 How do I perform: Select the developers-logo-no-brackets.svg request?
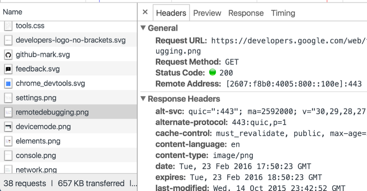click(x=68, y=40)
